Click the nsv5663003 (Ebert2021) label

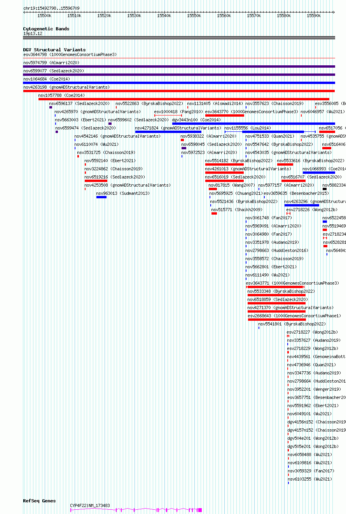point(80,120)
